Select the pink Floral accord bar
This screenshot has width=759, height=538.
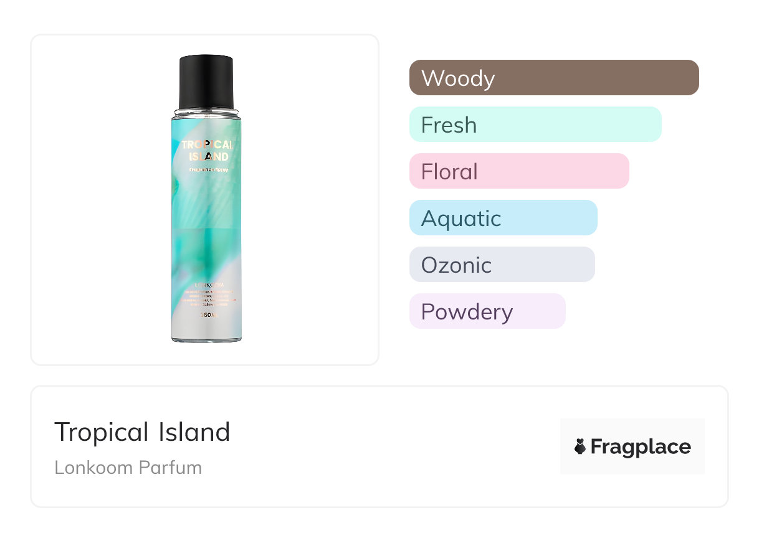pyautogui.click(x=518, y=171)
